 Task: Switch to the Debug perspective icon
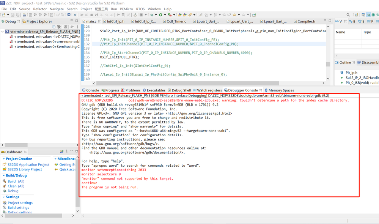point(368,15)
